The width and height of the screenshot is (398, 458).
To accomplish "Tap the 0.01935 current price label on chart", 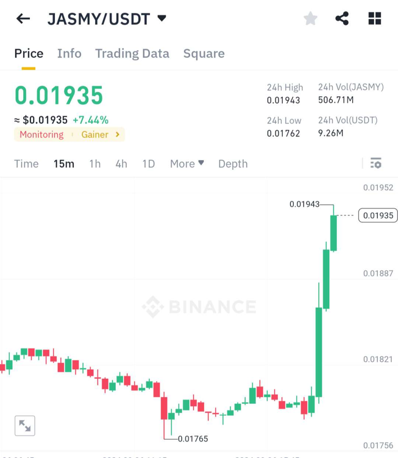I will coord(378,215).
